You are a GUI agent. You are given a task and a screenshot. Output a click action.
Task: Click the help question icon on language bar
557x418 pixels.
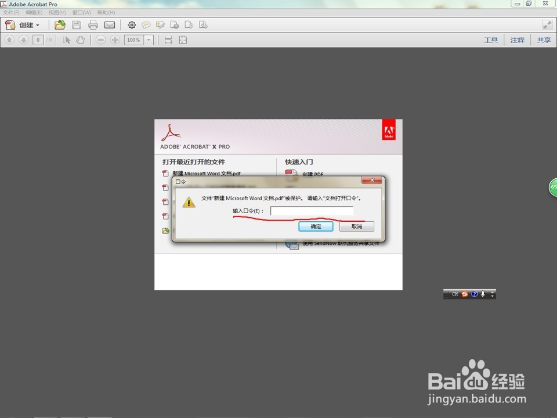pos(474,294)
